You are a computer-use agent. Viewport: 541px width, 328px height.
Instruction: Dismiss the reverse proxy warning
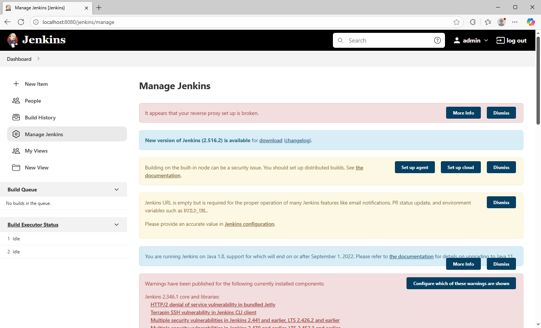pyautogui.click(x=501, y=113)
